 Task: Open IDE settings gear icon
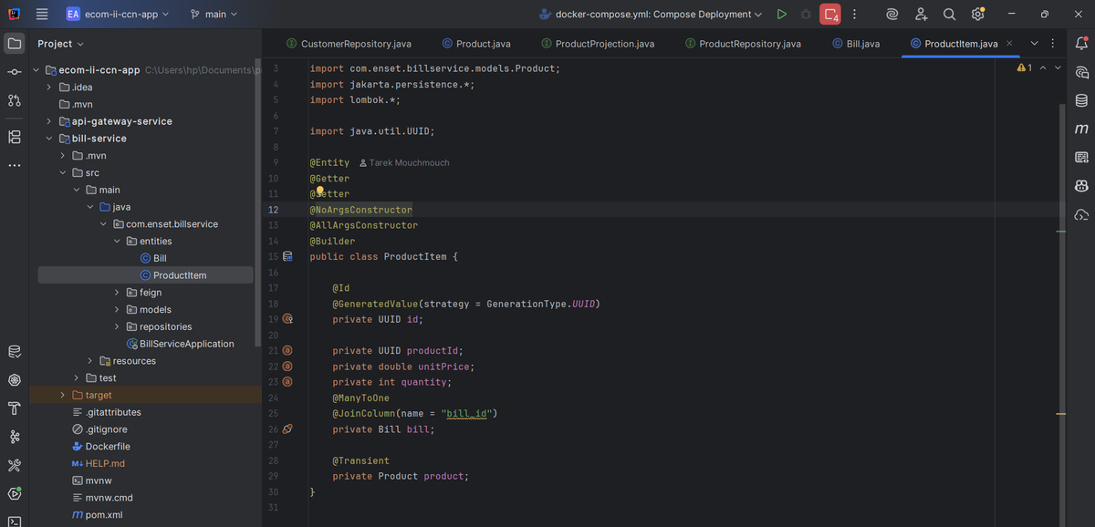pyautogui.click(x=977, y=15)
